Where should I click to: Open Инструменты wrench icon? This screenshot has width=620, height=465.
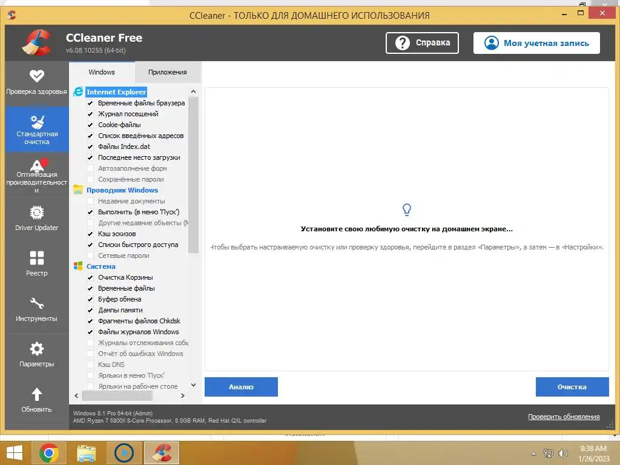[37, 303]
